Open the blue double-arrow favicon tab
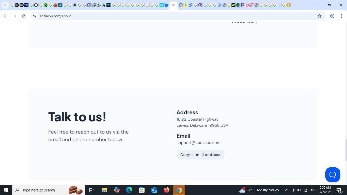The image size is (347, 195). coord(162,5)
